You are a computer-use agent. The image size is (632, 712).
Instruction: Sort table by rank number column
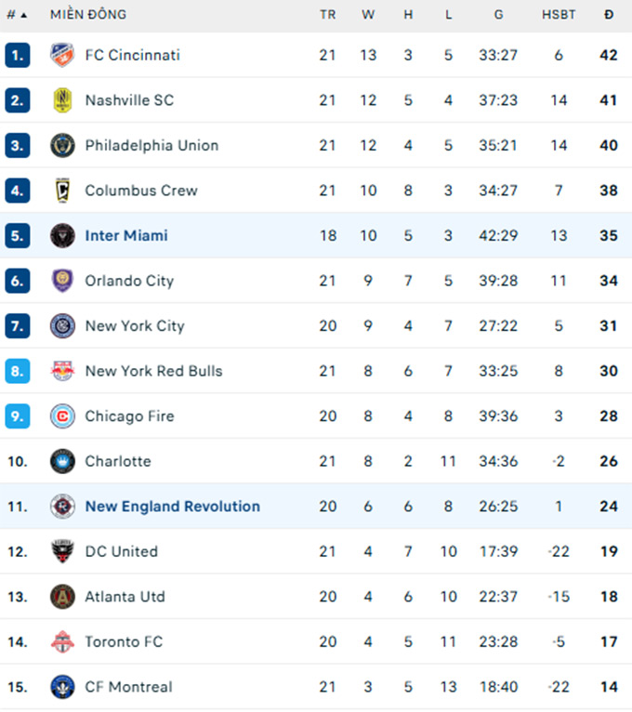16,15
